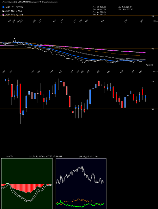This screenshot has height=209, width=158.
Task: Click the 'MACD:' indicator label
Action: tap(9, 156)
